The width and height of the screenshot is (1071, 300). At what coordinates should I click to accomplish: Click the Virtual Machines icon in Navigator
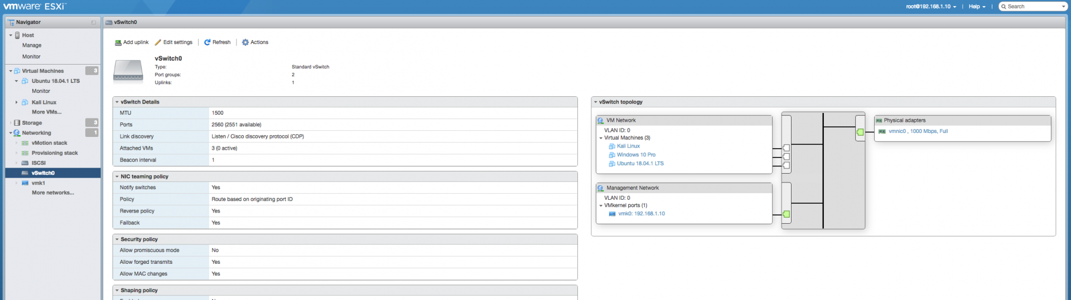pyautogui.click(x=17, y=71)
